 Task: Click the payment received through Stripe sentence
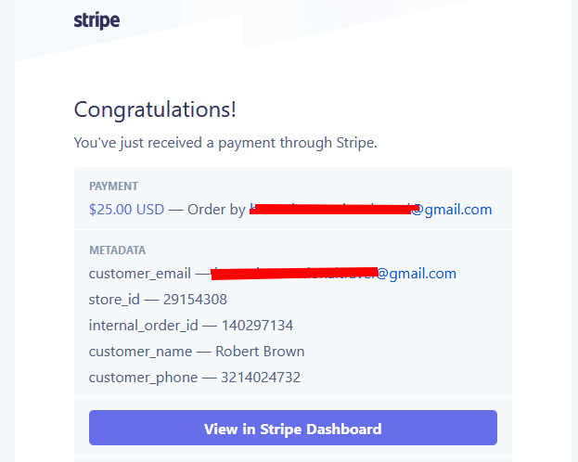225,143
